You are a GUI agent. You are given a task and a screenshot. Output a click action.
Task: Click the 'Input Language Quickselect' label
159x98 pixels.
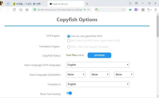[x=45, y=75]
